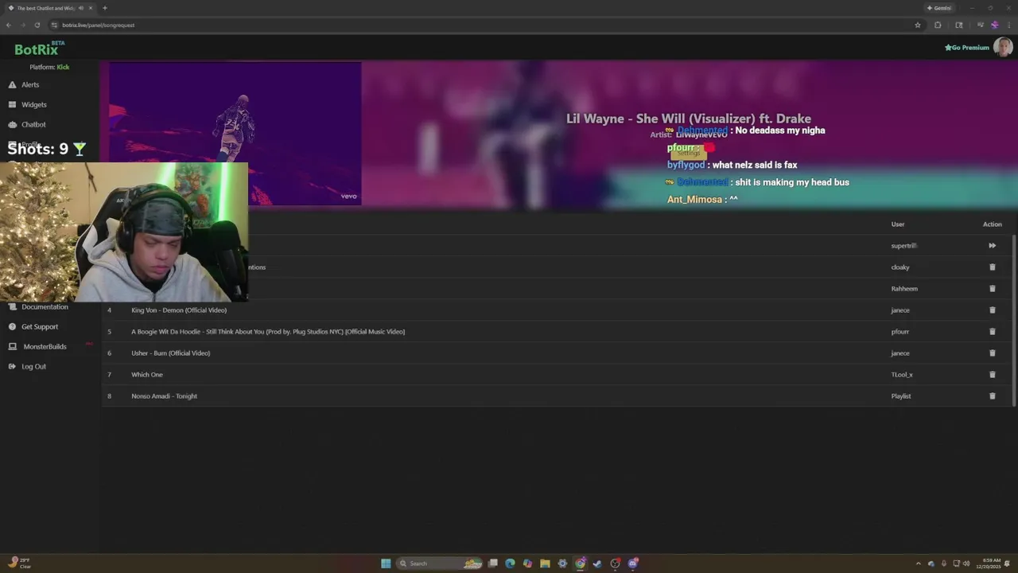This screenshot has width=1018, height=573.
Task: Click username cloaky in the queue
Action: point(899,267)
